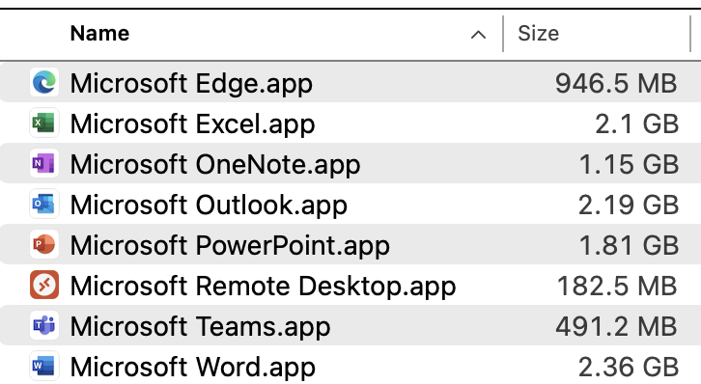The height and width of the screenshot is (384, 701).
Task: Select the Microsoft PowerPoint.app file name
Action: [x=230, y=246]
